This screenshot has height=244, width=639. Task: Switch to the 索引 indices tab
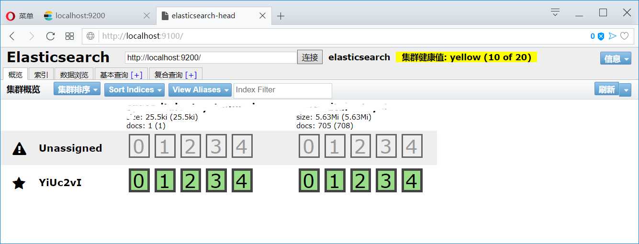(41, 75)
